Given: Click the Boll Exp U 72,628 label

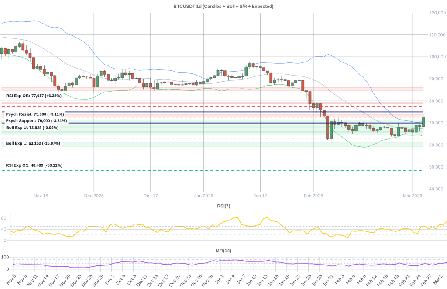Looking at the screenshot, I should click(x=31, y=128).
